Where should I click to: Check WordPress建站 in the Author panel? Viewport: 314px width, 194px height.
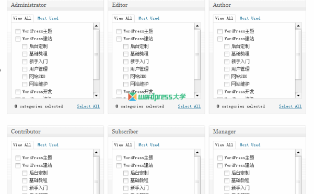[220, 39]
